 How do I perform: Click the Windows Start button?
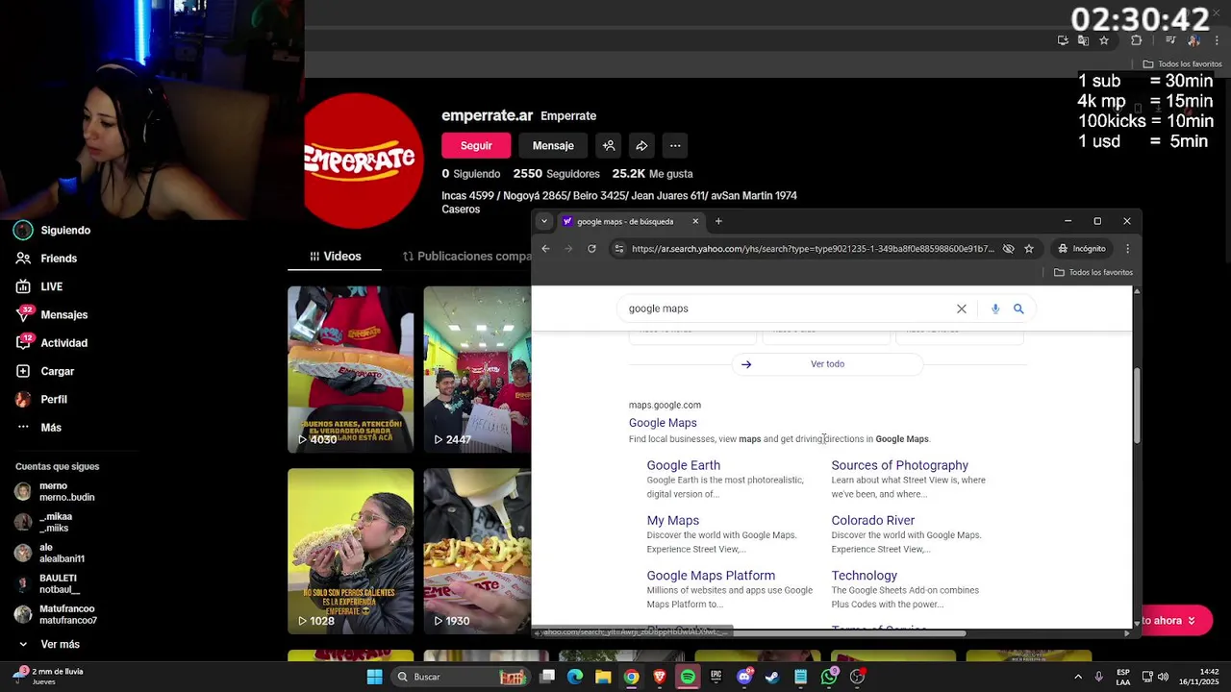point(374,677)
